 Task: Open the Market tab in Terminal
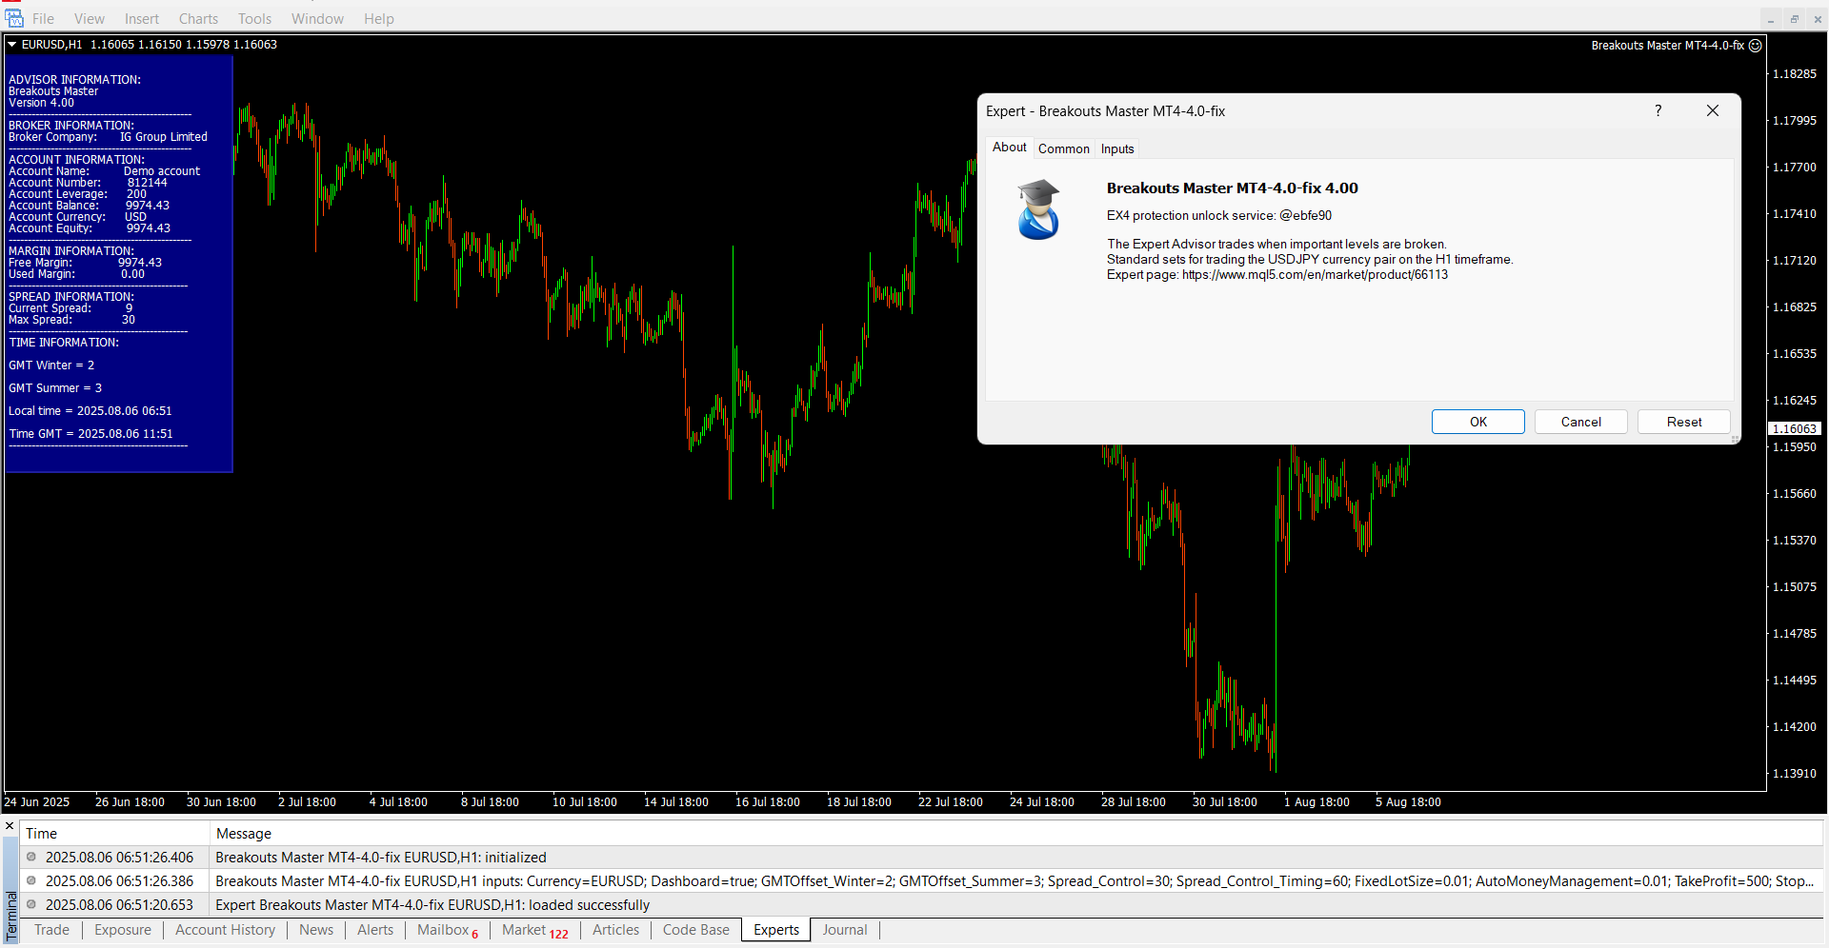point(534,930)
